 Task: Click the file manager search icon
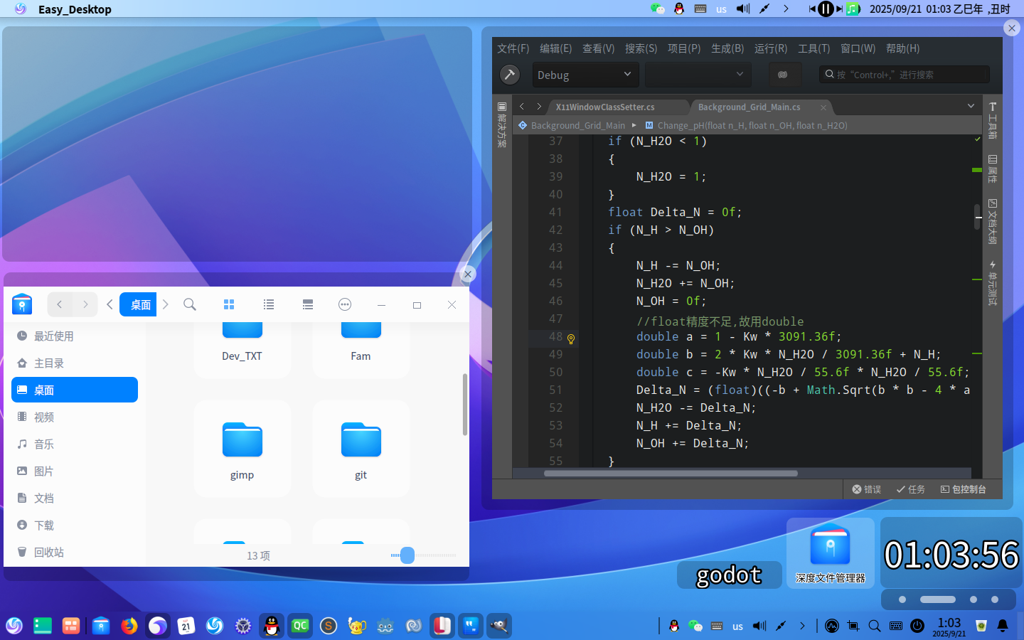[x=190, y=304]
